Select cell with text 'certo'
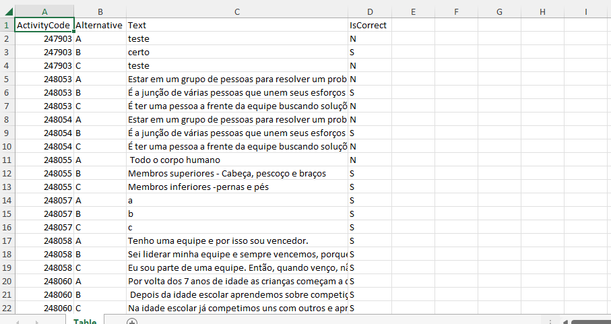The image size is (611, 324). click(x=237, y=52)
